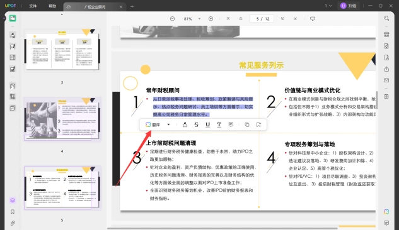This screenshot has height=230, width=399.
Task: Underline the selected text
Action: tap(207, 124)
